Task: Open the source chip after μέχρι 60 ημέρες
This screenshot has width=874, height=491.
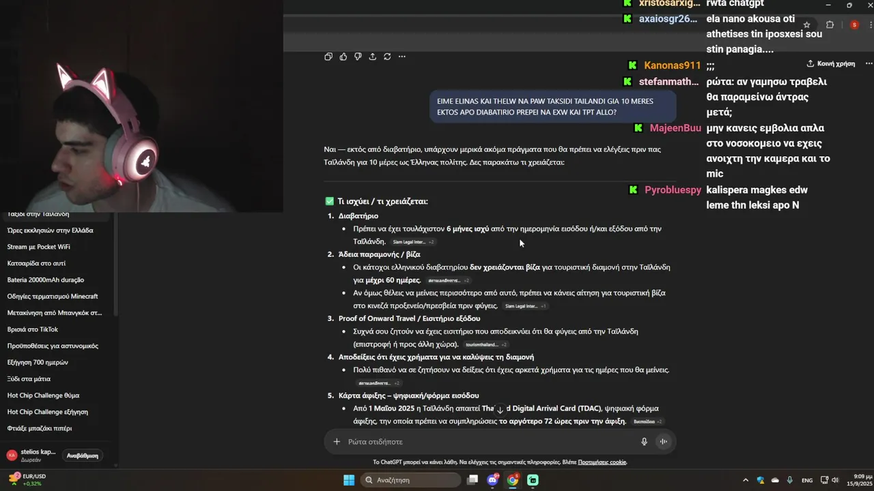Action: tap(449, 280)
